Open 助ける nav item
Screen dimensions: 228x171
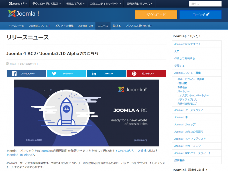coord(117,26)
